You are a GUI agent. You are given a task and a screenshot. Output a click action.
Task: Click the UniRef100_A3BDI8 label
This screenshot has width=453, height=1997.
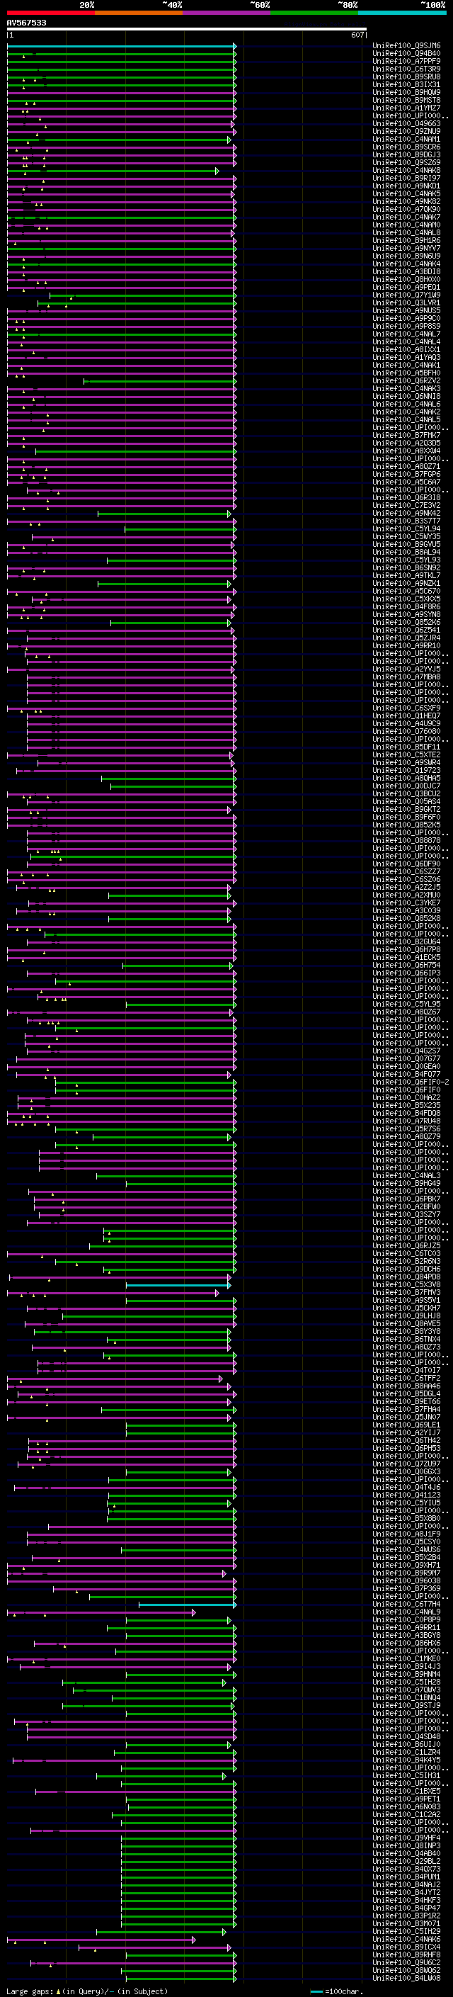pyautogui.click(x=406, y=271)
